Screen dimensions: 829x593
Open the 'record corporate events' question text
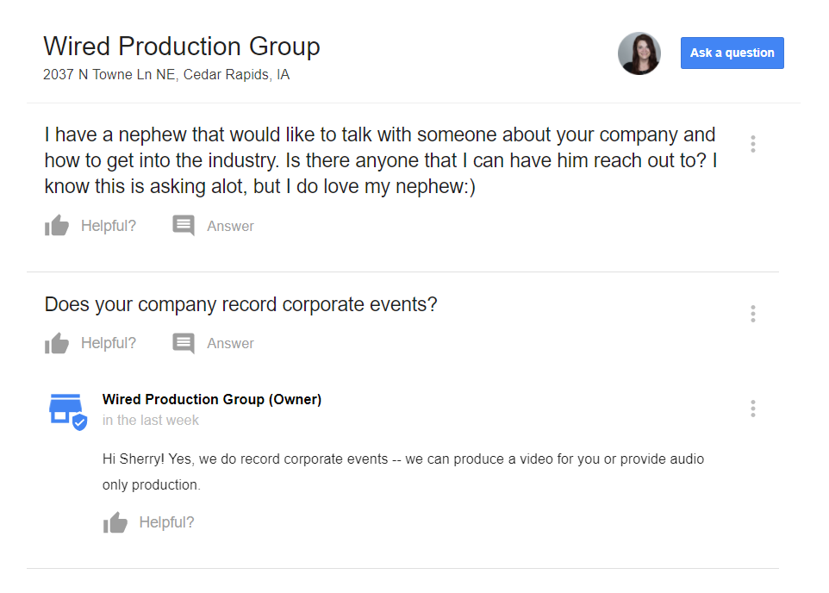click(x=241, y=304)
